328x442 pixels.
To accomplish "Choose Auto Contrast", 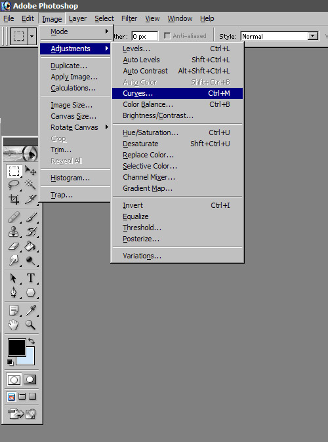I will [177, 71].
